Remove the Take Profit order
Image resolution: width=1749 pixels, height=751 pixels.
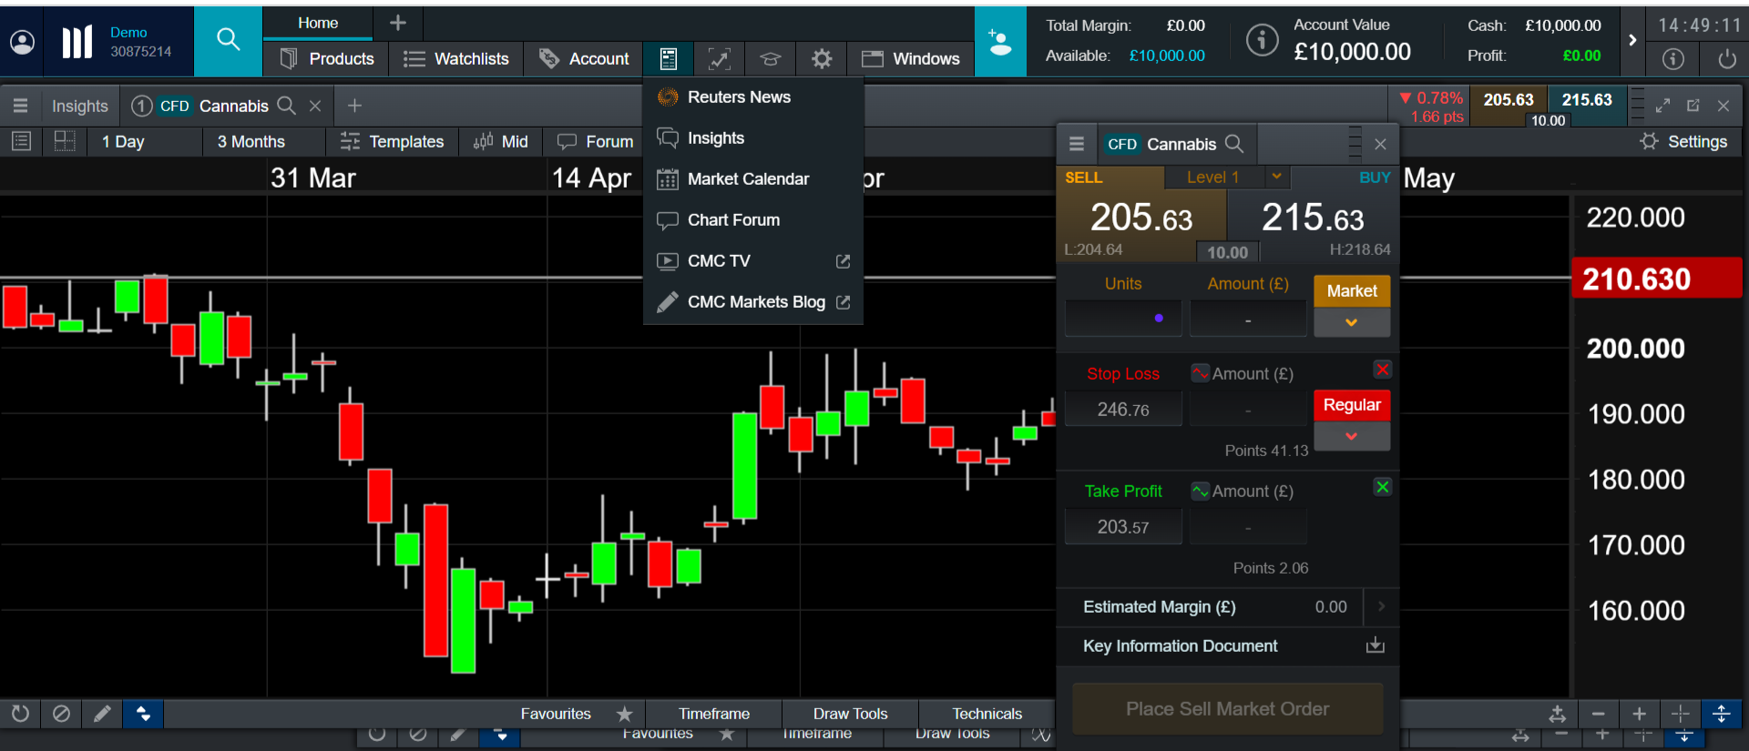pos(1383,487)
